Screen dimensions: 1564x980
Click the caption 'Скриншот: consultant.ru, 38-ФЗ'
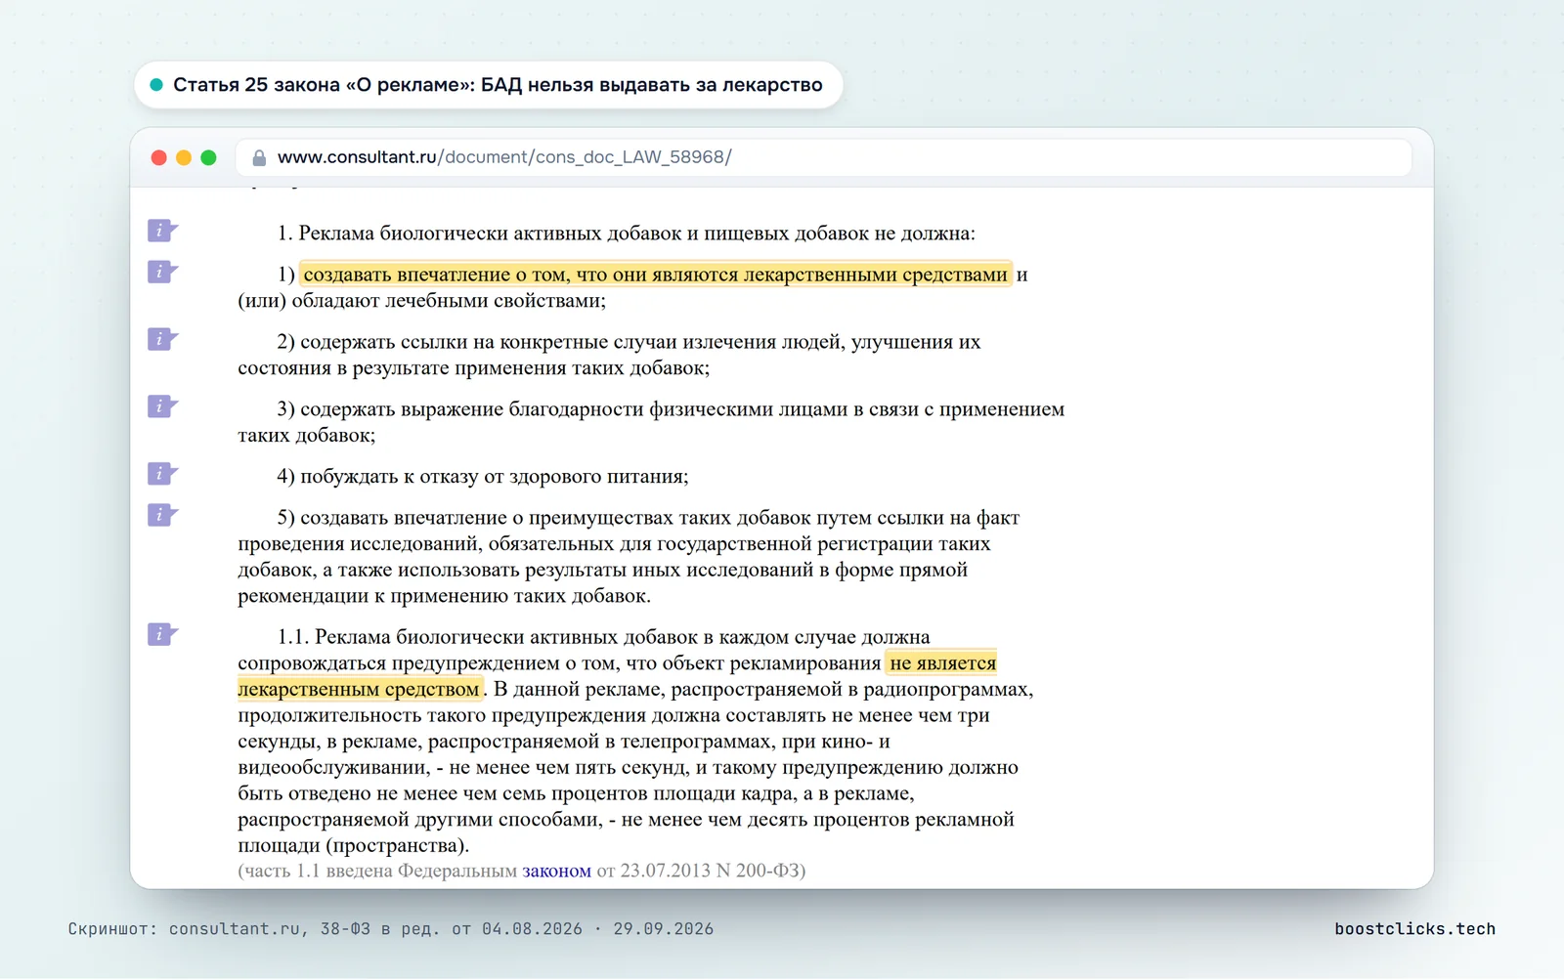tap(219, 929)
